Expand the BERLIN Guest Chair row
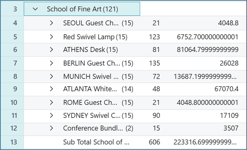247x150 pixels. click(x=51, y=63)
